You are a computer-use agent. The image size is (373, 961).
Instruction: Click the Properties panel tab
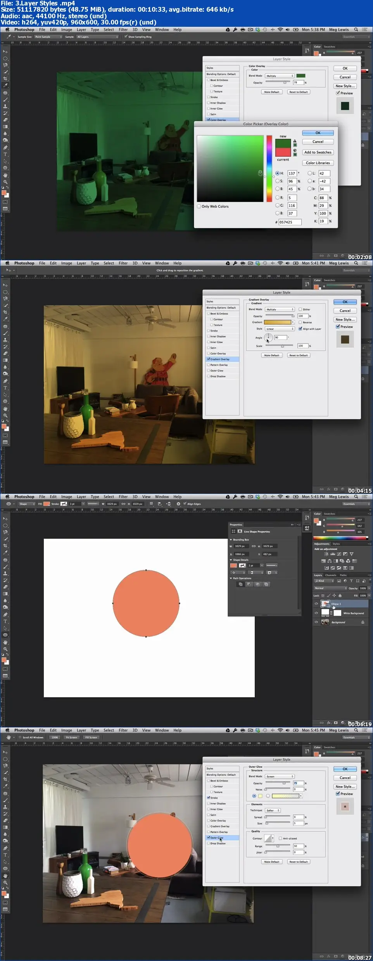click(x=236, y=525)
